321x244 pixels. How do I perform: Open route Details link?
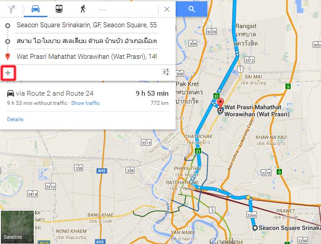pyautogui.click(x=15, y=119)
